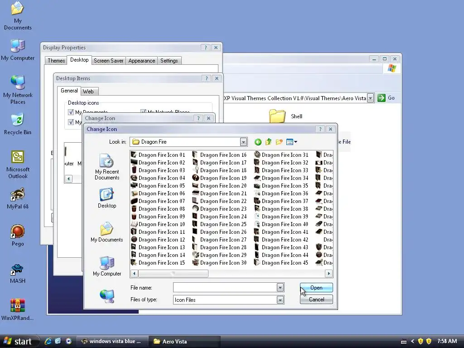Select the MASH desktop shortcut
This screenshot has height=348, width=464.
tap(18, 273)
